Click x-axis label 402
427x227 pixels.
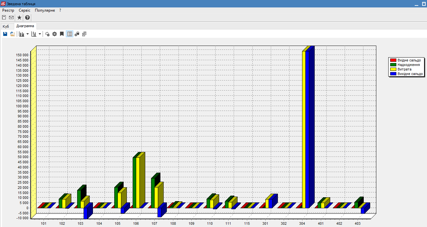pyautogui.click(x=339, y=223)
